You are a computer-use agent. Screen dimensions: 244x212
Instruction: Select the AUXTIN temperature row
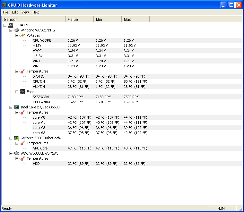coord(137,87)
